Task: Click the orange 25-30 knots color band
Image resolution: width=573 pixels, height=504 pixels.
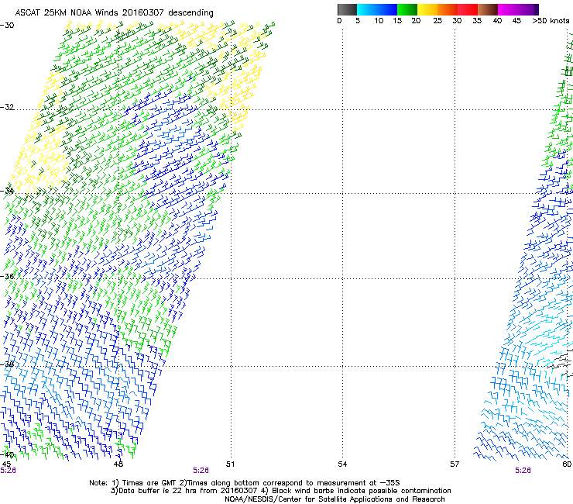Action: [448, 9]
